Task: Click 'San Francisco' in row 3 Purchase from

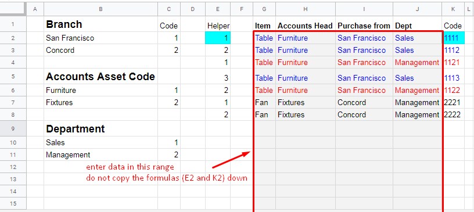Action: tap(364, 50)
